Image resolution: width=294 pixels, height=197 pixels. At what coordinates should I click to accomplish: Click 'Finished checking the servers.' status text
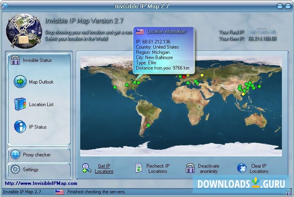[96, 192]
